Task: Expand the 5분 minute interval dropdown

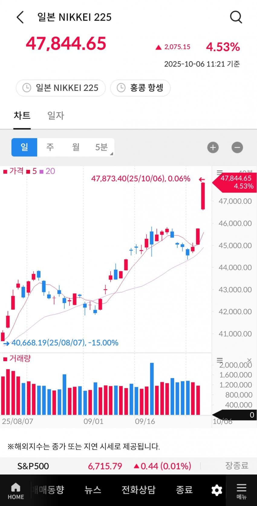Action: [102, 147]
